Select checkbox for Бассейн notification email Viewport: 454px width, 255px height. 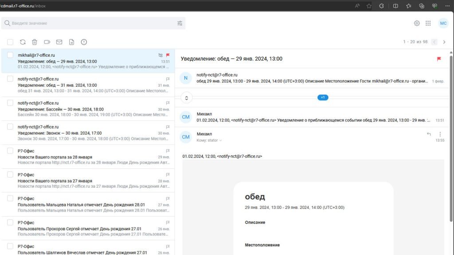[10, 103]
